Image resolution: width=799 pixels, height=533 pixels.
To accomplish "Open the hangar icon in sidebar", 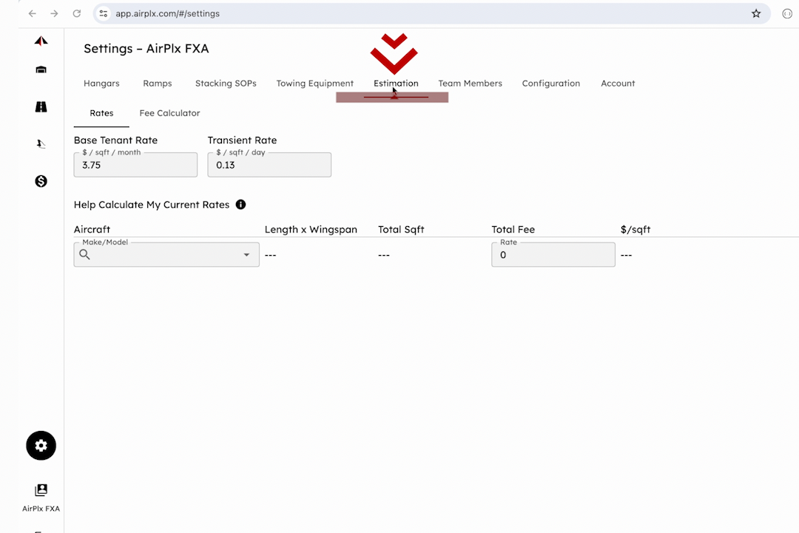I will pyautogui.click(x=41, y=70).
